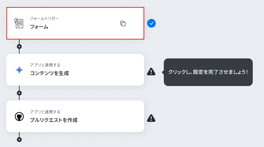Click the GitHub logo icon
This screenshot has height=147, width=264.
tap(19, 117)
